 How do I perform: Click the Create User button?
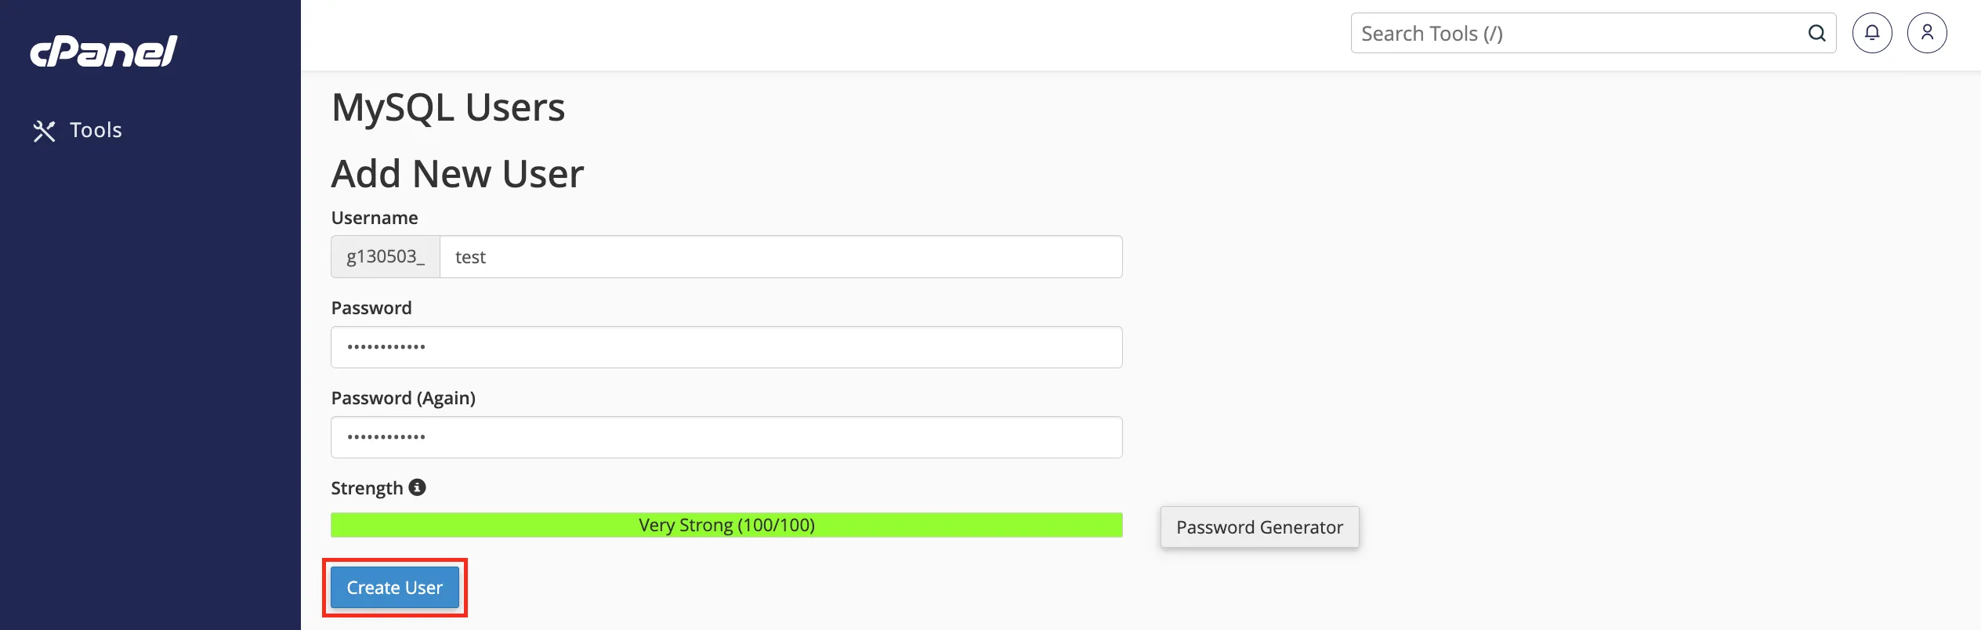[395, 588]
